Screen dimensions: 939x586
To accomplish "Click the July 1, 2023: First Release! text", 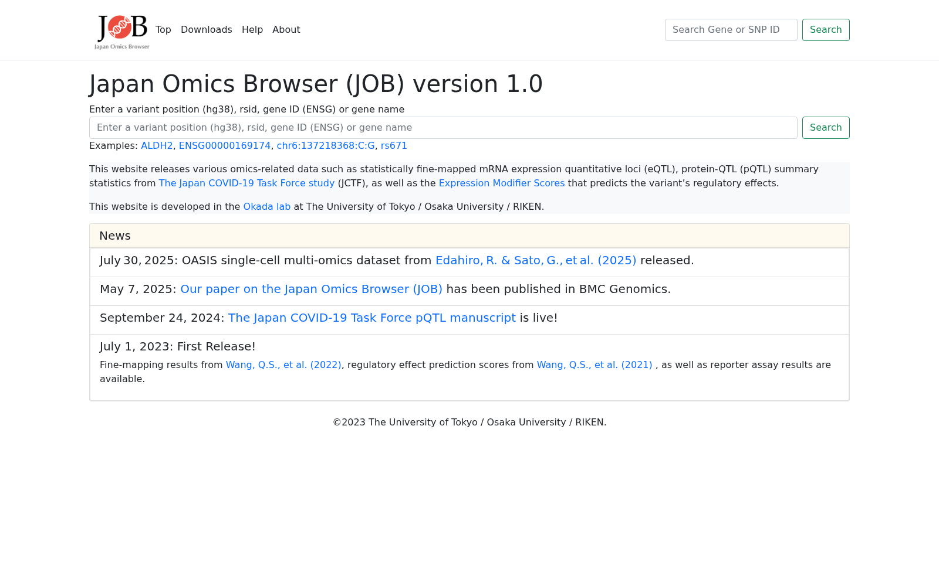I will [x=178, y=346].
